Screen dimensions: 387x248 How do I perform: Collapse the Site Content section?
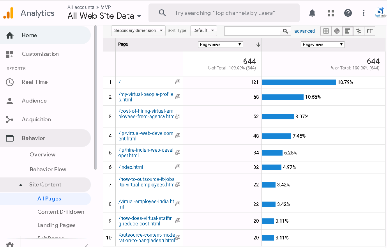pos(21,185)
